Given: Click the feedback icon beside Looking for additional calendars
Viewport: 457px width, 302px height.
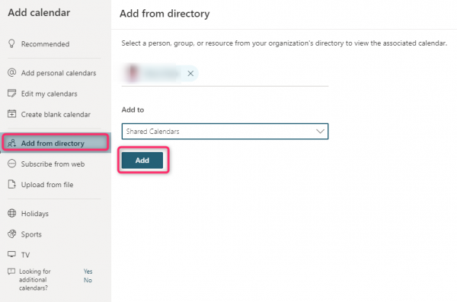Looking at the screenshot, I should pos(11,272).
